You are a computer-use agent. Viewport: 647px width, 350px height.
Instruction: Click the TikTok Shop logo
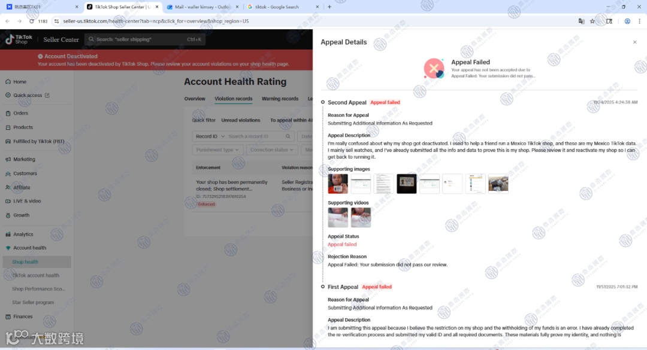19,39
